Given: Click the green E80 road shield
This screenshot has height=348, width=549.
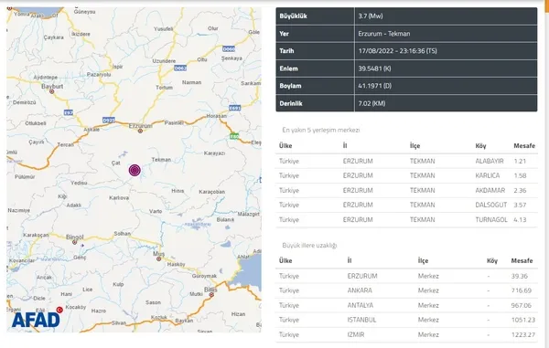Looking at the screenshot, I should [234, 136].
